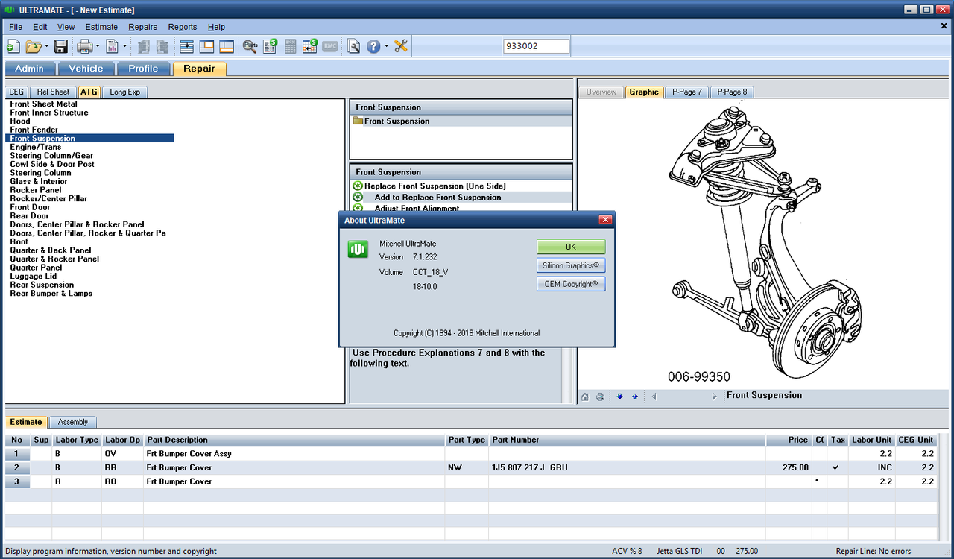The image size is (954, 559).
Task: Select estimate row number 2
Action: coord(16,467)
